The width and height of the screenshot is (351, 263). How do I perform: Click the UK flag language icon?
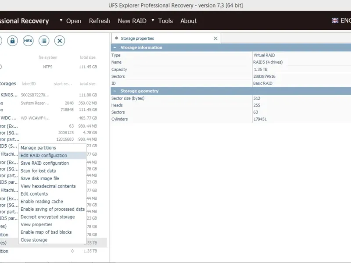point(335,21)
